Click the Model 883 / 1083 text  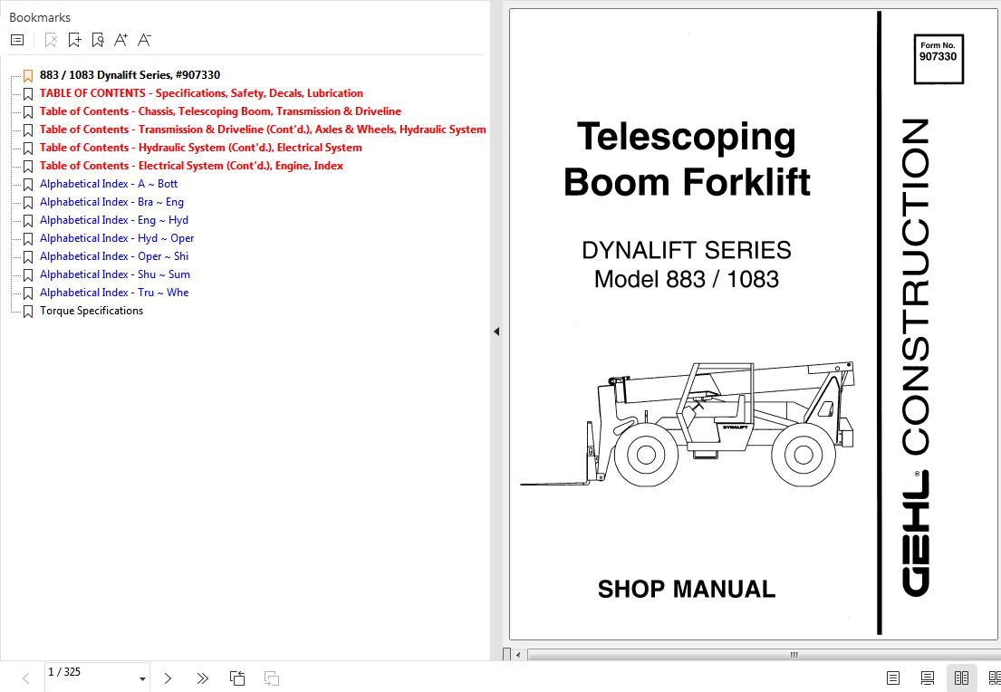pos(687,279)
